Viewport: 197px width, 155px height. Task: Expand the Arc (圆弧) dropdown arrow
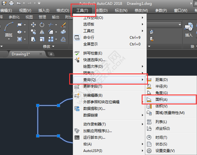tap(9, 39)
